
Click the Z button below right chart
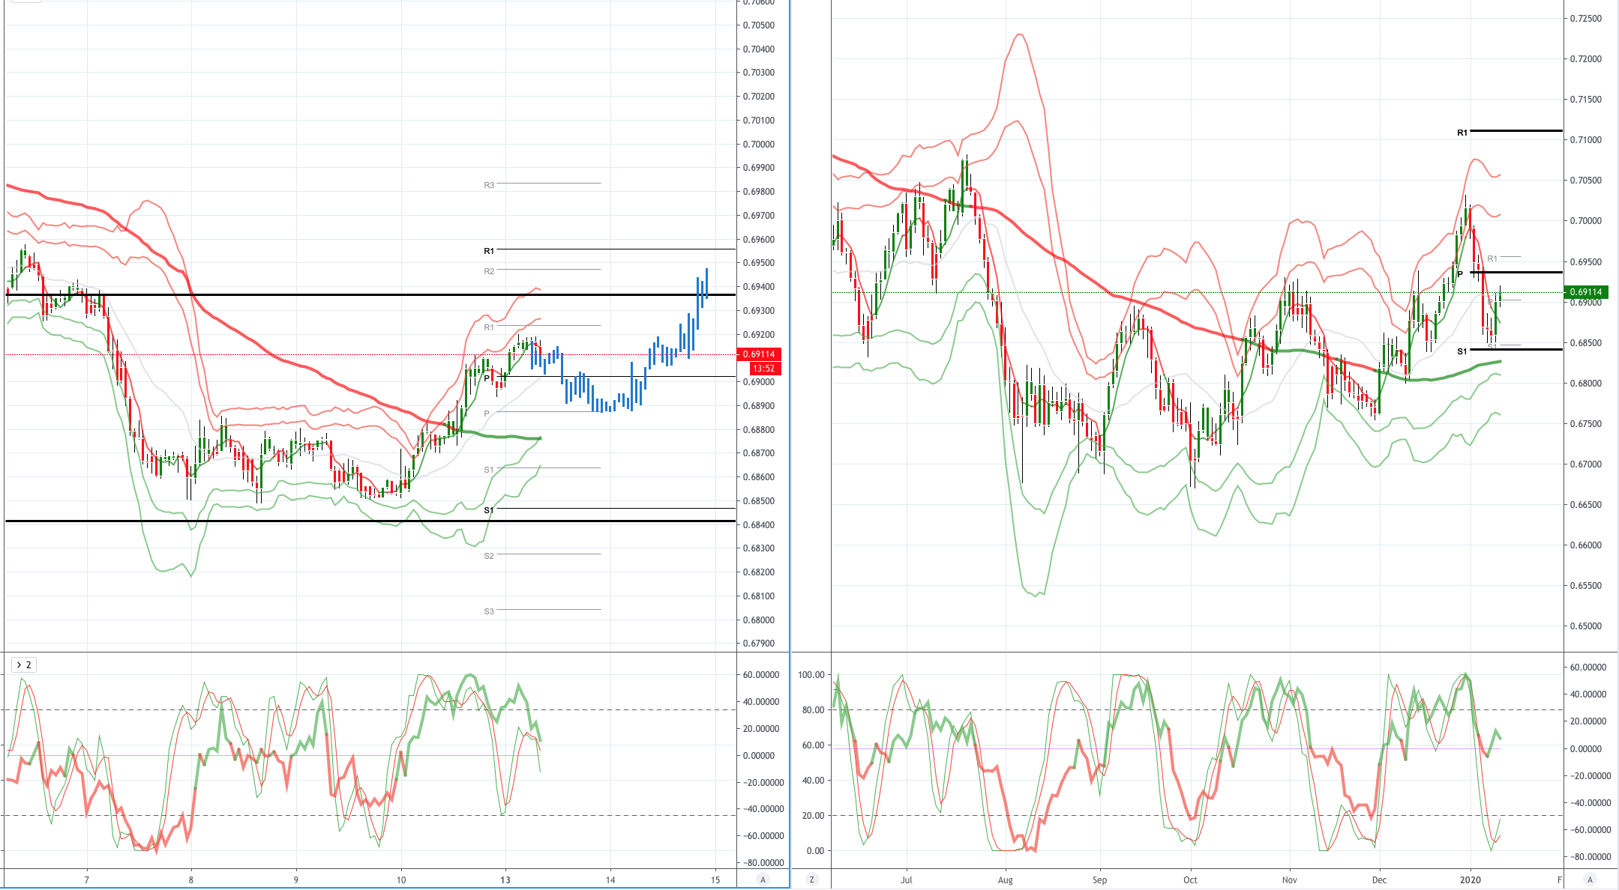811,880
